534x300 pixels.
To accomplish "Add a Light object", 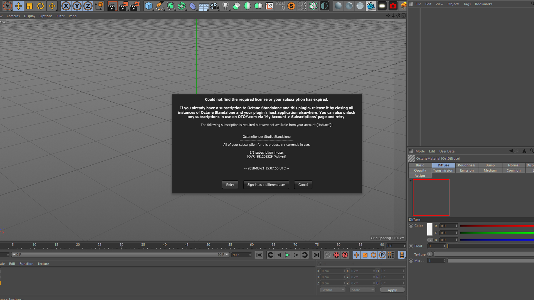I will click(x=226, y=6).
